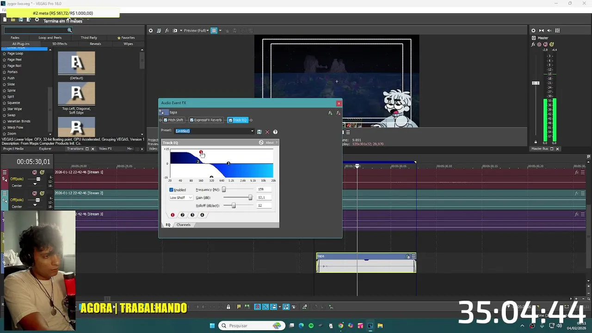Save the current preset in Audio Event FX
This screenshot has height=333, width=592.
[x=259, y=132]
